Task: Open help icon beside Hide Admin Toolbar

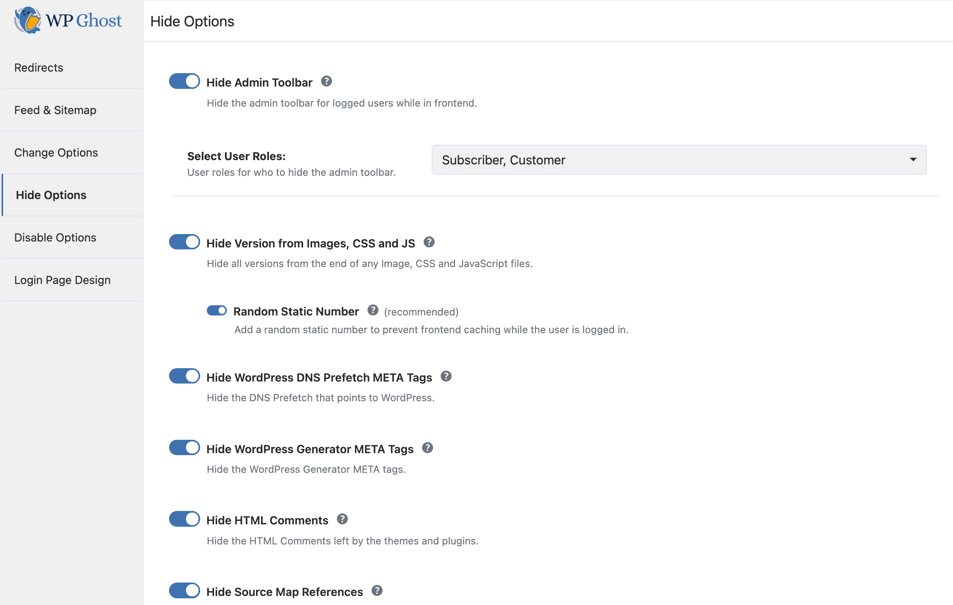Action: 326,81
